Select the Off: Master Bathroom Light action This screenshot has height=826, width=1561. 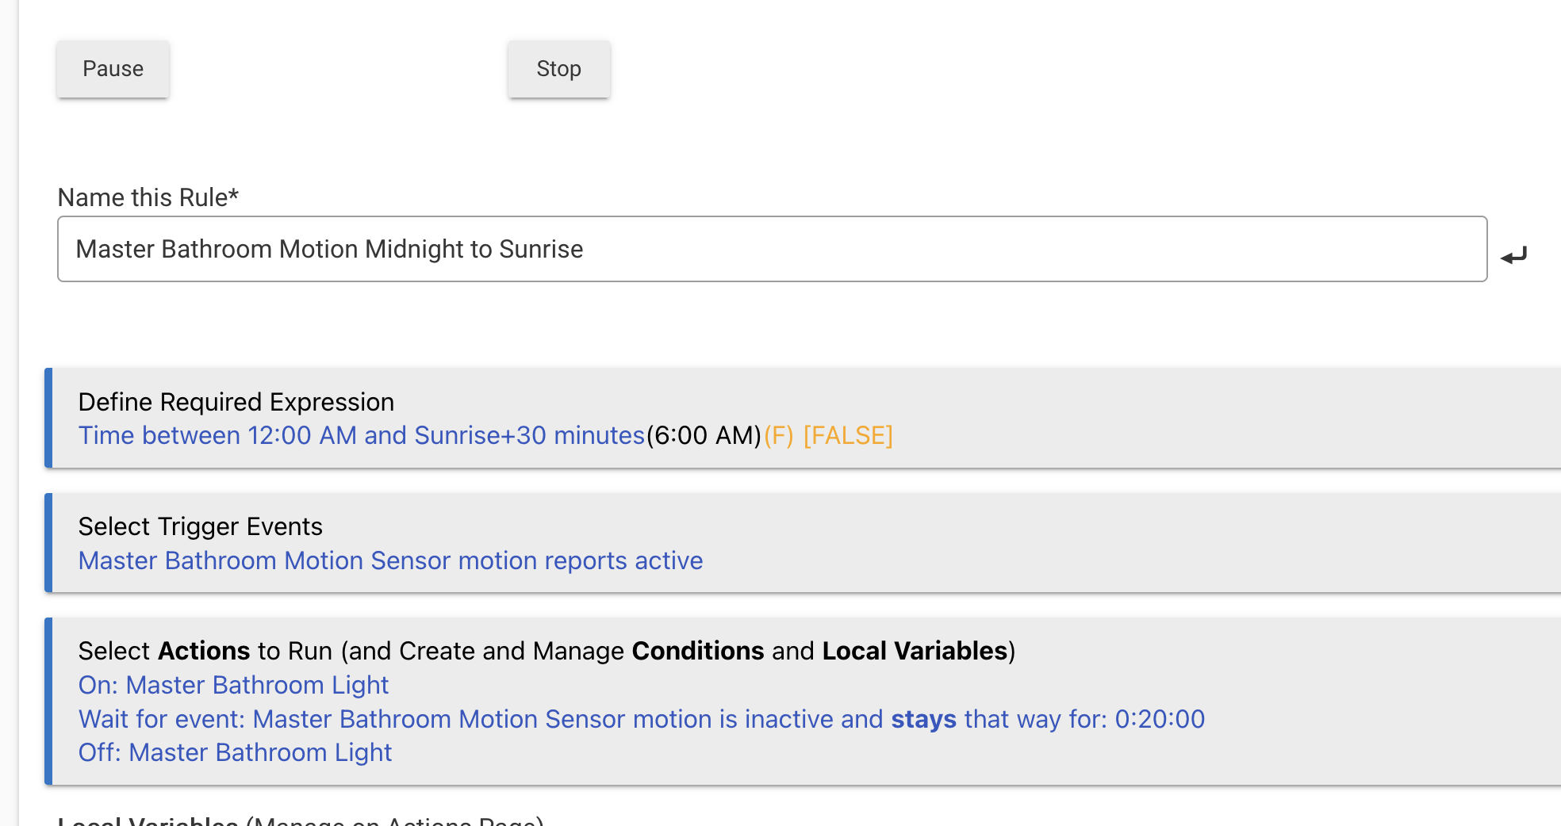[x=235, y=752]
